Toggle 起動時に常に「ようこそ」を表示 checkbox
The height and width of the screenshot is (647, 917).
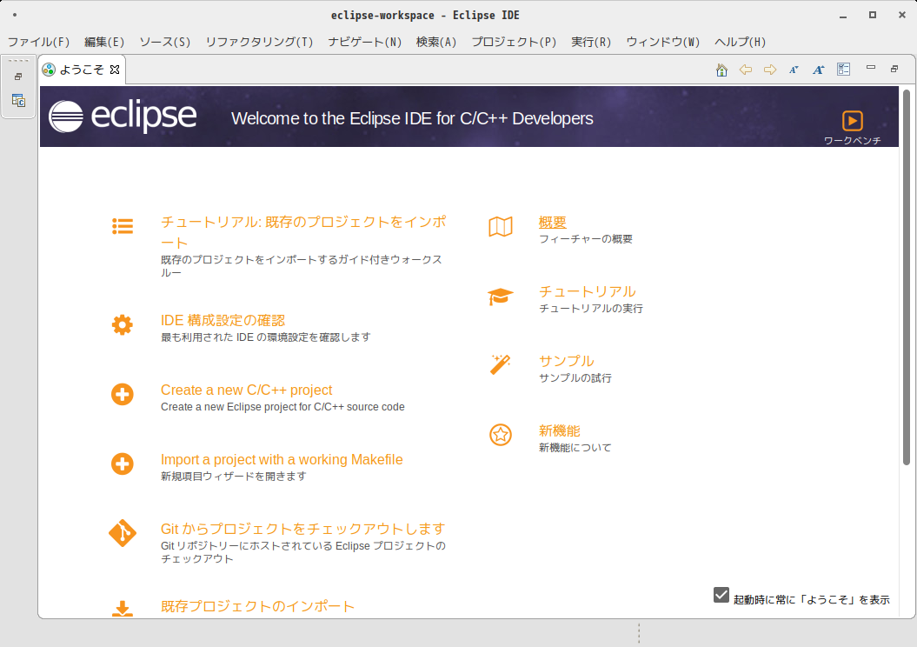pos(721,595)
